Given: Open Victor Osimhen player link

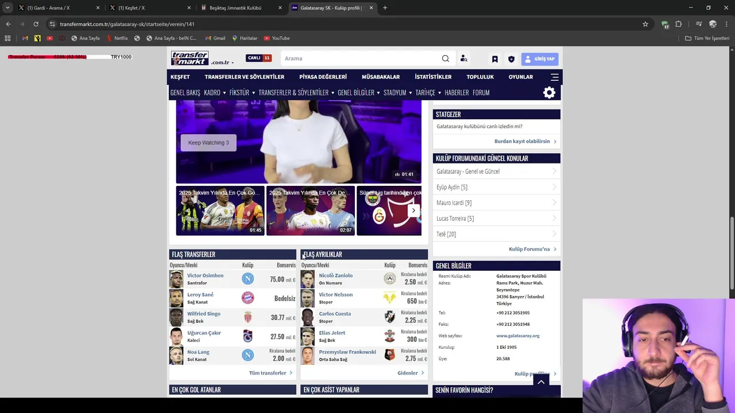Looking at the screenshot, I should pyautogui.click(x=205, y=276).
